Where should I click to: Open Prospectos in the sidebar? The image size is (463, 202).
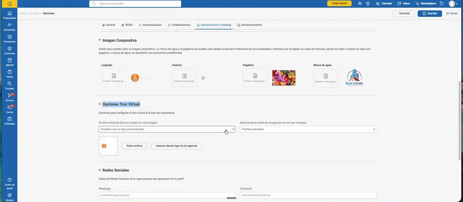(x=9, y=39)
